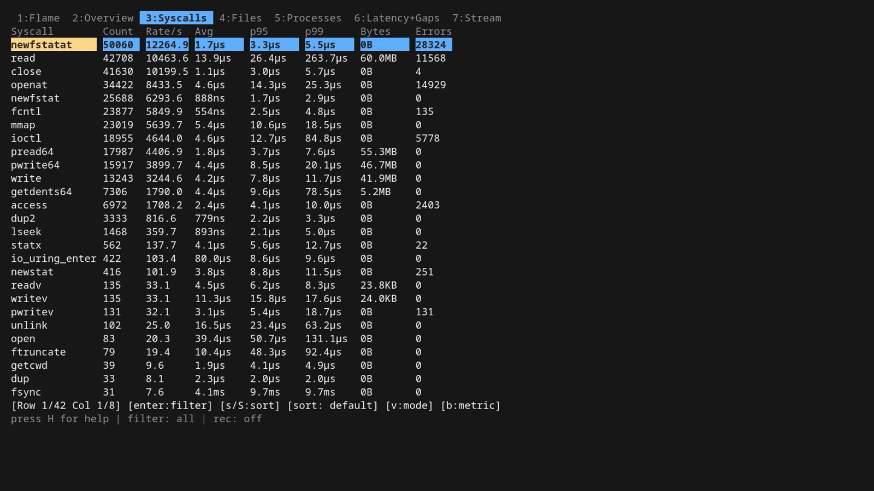Select the getdents64 syscall row
The height and width of the screenshot is (491, 874).
pyautogui.click(x=232, y=192)
